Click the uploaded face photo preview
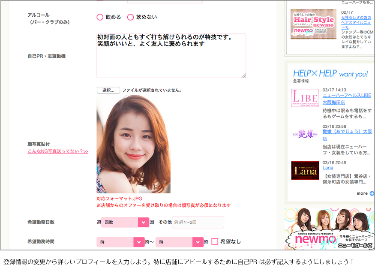The height and width of the screenshot is (271, 375). [x=133, y=144]
